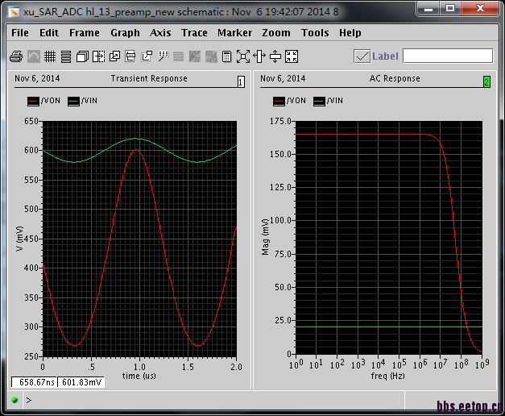Click the strip chart mode icon
Screen dimensions: 505x416
pos(66,56)
